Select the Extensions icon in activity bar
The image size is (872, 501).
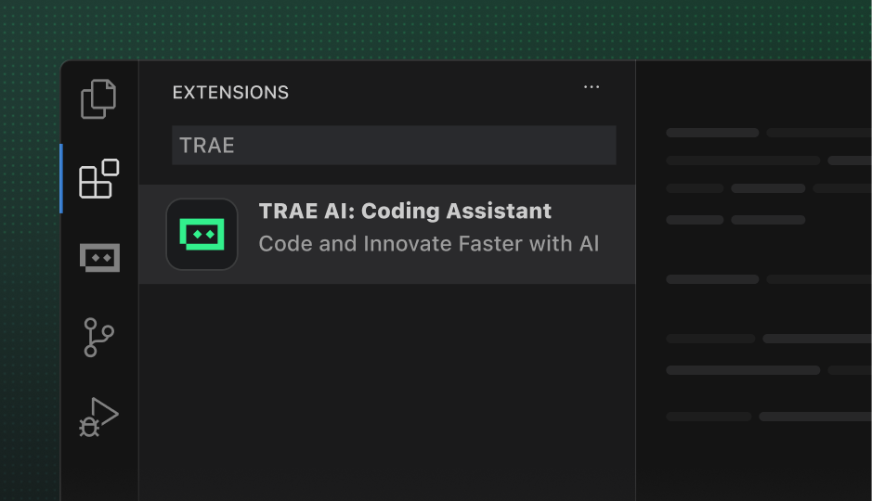tap(98, 178)
